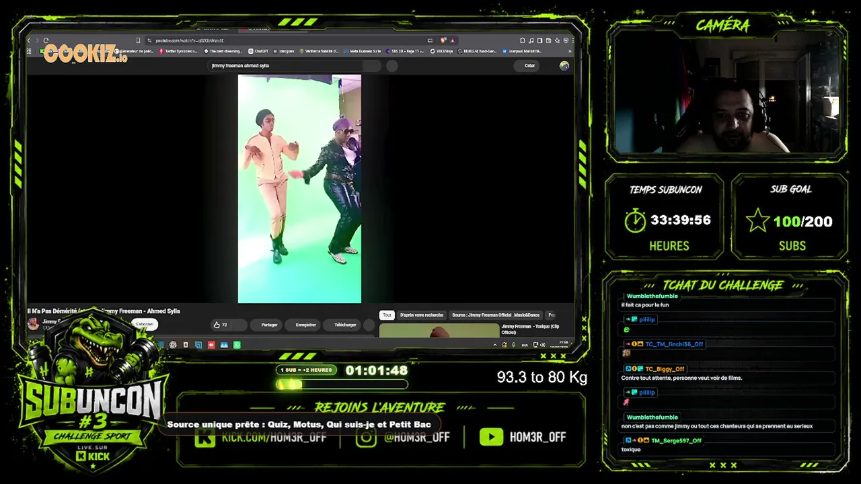Open the Liverpool bookmark
Viewport: 861px width, 484px height.
(x=522, y=51)
